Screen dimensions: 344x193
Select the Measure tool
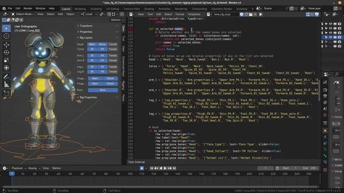(x=6, y=84)
